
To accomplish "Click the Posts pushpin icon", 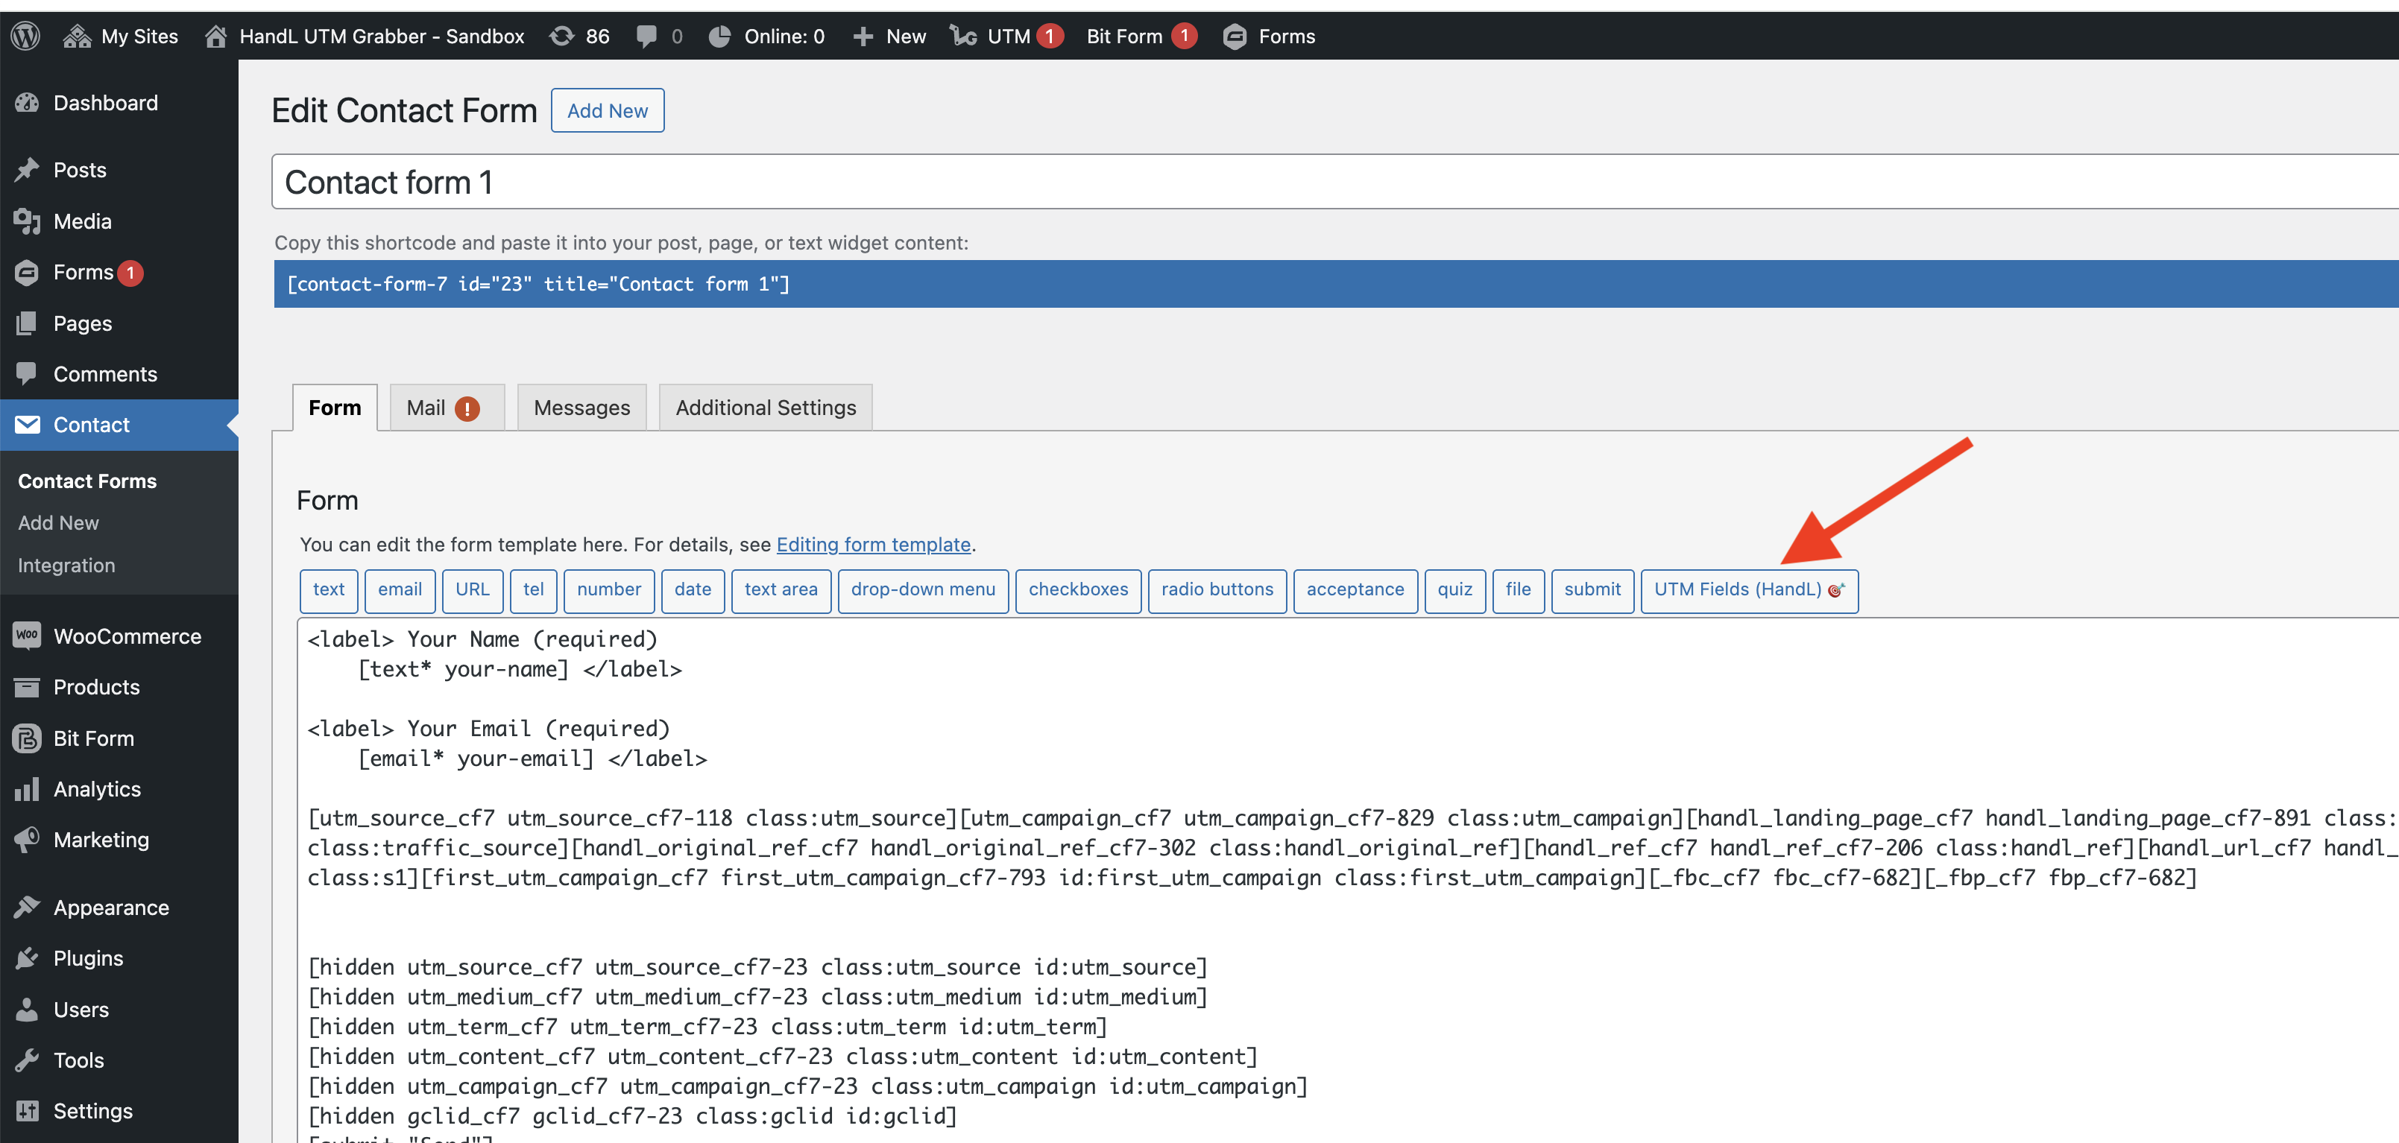I will point(27,169).
